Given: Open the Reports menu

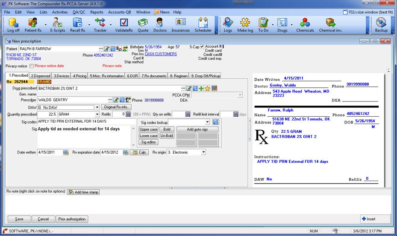Looking at the screenshot, I should [97, 12].
